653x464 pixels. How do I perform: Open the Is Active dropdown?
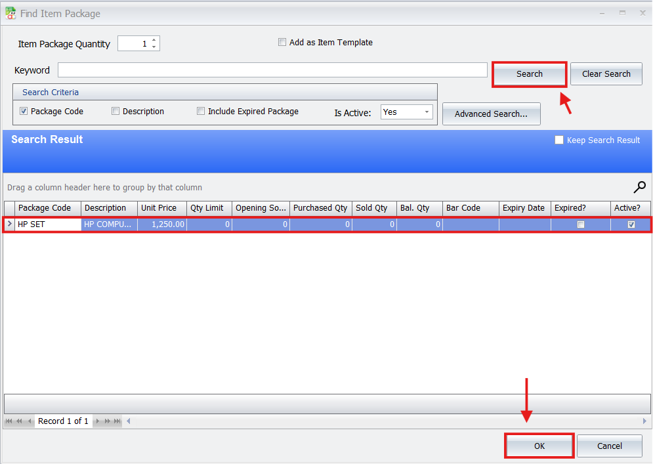point(427,112)
